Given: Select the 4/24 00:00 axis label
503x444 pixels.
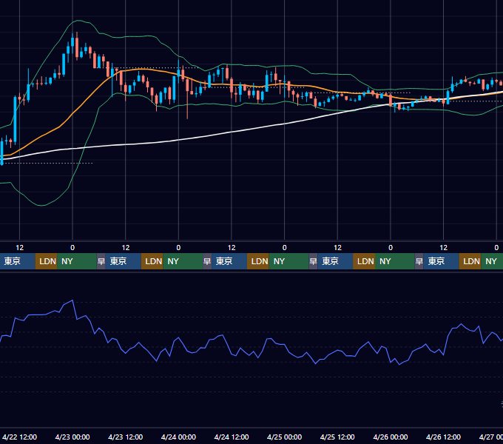Looking at the screenshot, I should click(x=178, y=437).
